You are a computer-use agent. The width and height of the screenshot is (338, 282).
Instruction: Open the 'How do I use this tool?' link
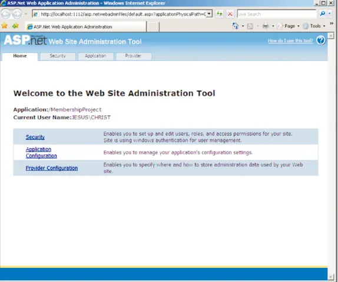pyautogui.click(x=290, y=41)
